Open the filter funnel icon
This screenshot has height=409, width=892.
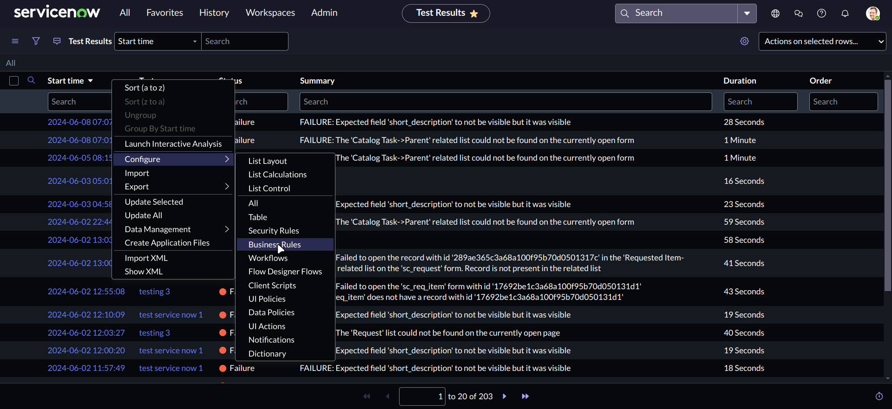(x=36, y=41)
